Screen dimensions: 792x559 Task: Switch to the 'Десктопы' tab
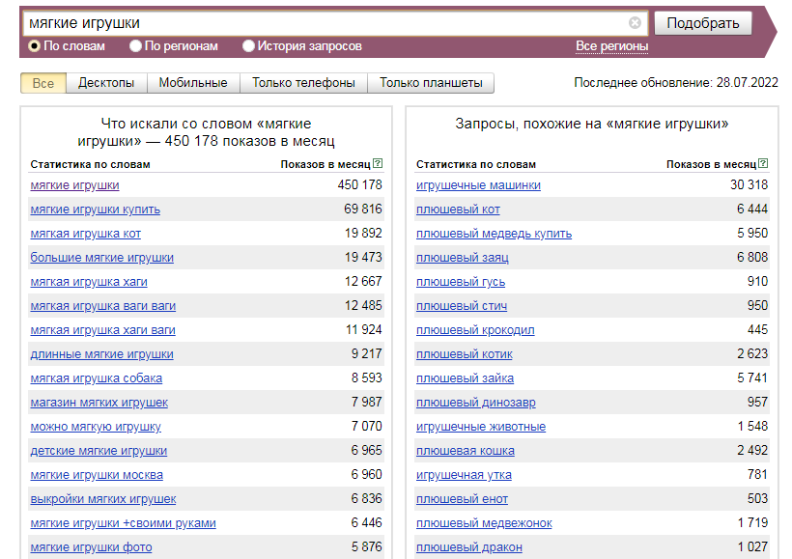click(106, 83)
